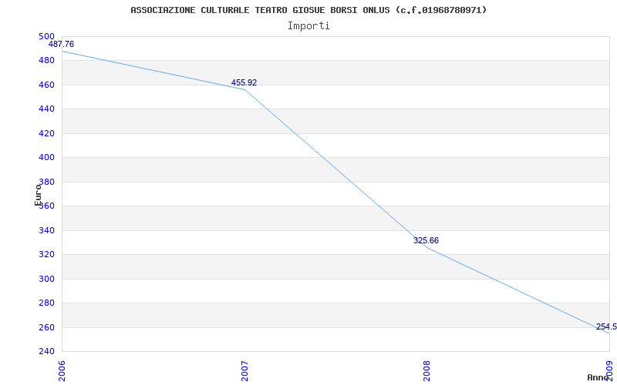The image size is (617, 385).
Task: Click the 460 y-axis tick label
Action: tap(46, 85)
